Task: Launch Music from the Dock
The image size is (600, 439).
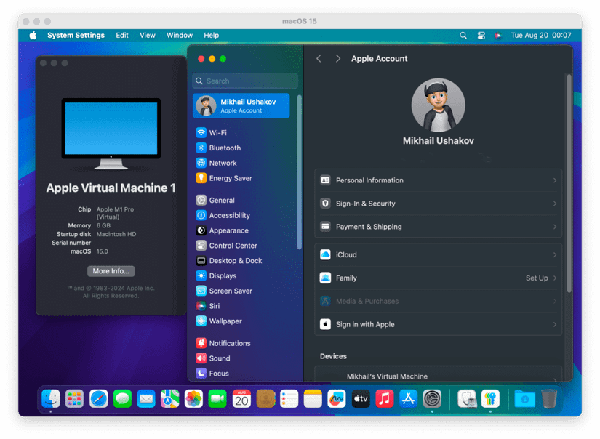Action: tap(384, 398)
